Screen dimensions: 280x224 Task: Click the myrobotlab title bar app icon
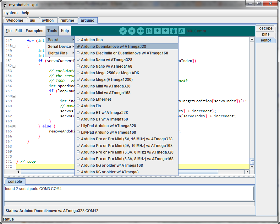5,5
